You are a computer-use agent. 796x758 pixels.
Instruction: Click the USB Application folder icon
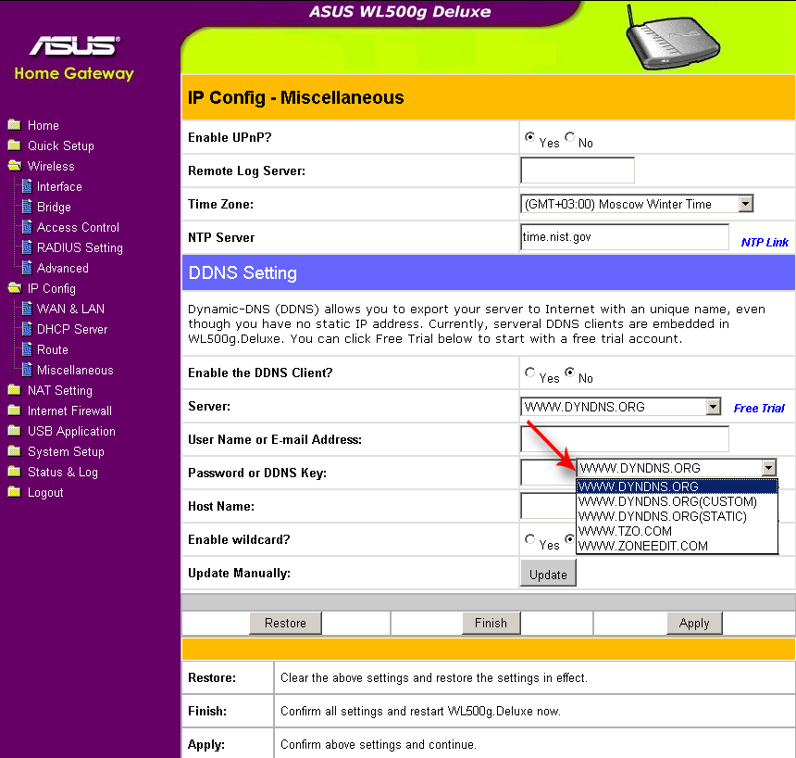point(14,431)
